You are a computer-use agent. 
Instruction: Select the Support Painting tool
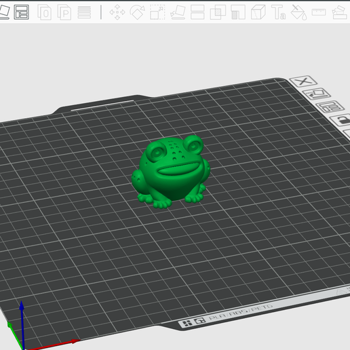tap(238, 12)
